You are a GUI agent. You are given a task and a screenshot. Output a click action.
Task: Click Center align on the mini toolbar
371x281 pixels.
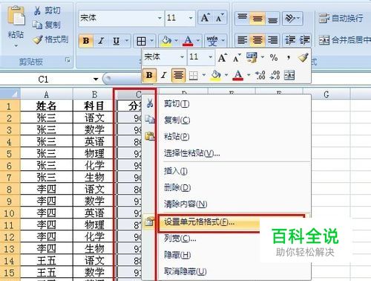click(178, 75)
